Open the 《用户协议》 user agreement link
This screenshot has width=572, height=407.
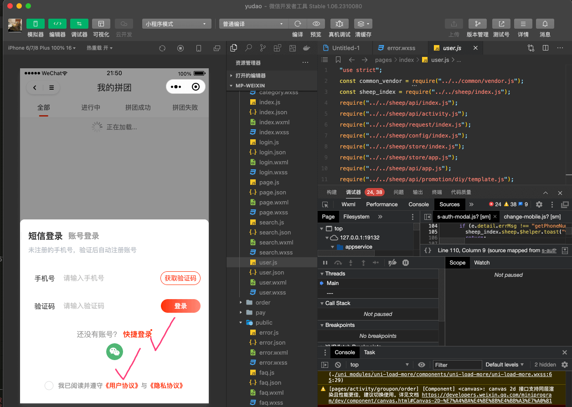(121, 385)
